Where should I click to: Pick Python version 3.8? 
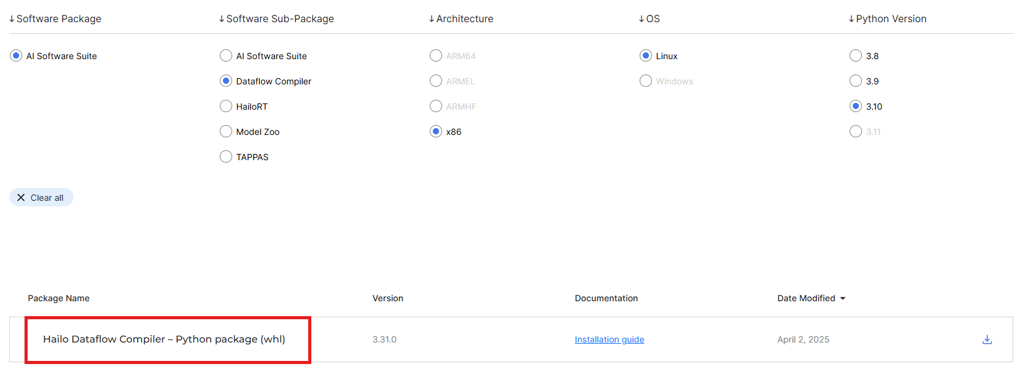tap(856, 56)
